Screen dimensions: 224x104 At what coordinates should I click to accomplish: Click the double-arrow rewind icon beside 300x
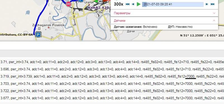127,4
